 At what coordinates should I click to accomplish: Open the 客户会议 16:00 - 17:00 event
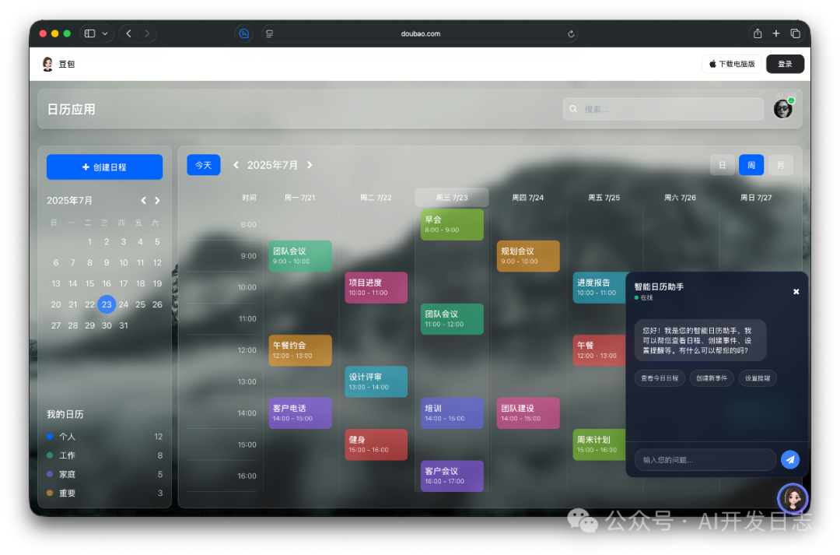pyautogui.click(x=452, y=476)
